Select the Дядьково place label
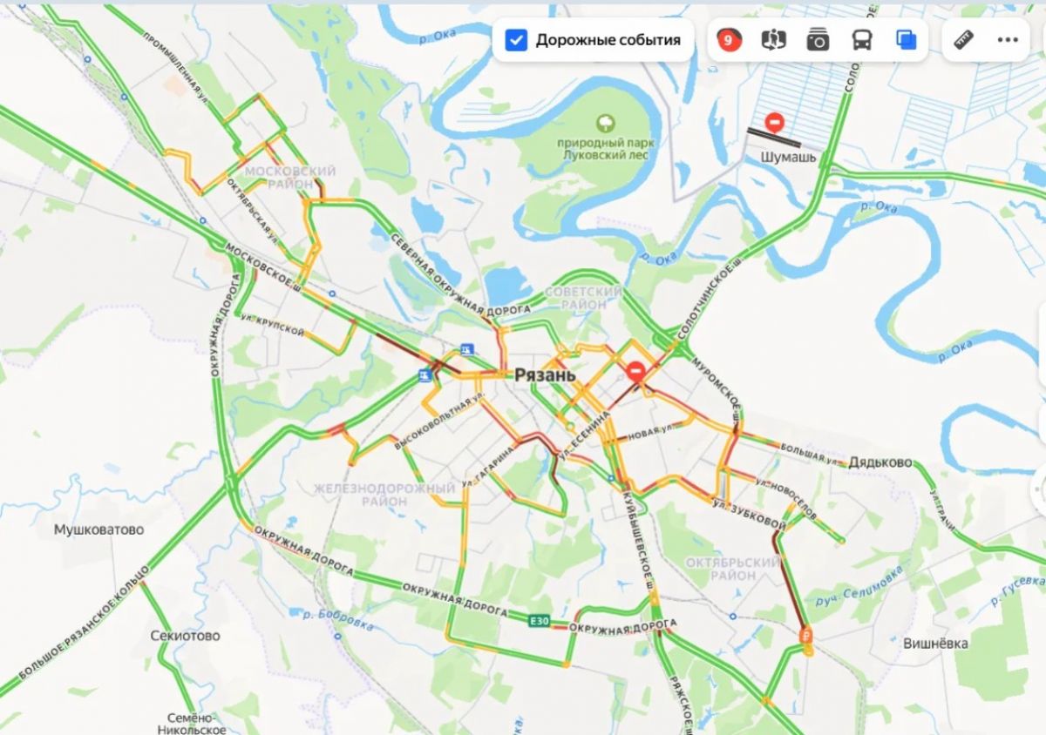This screenshot has width=1046, height=735. coord(880,462)
